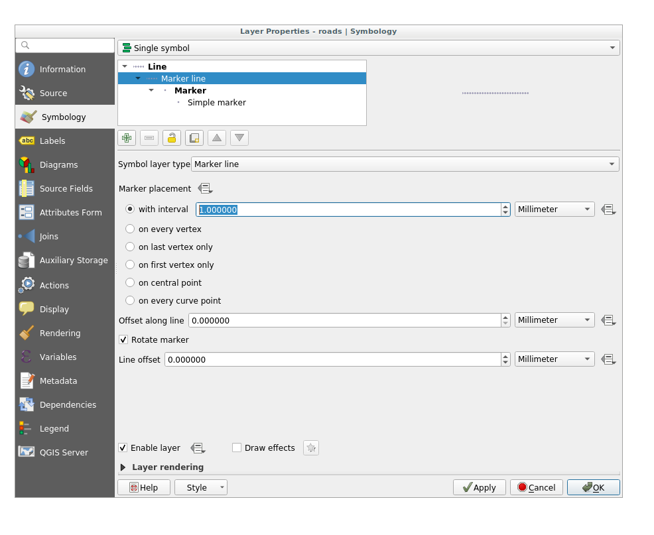The height and width of the screenshot is (535, 654).
Task: Enable the Draw effects checkbox
Action: (237, 448)
